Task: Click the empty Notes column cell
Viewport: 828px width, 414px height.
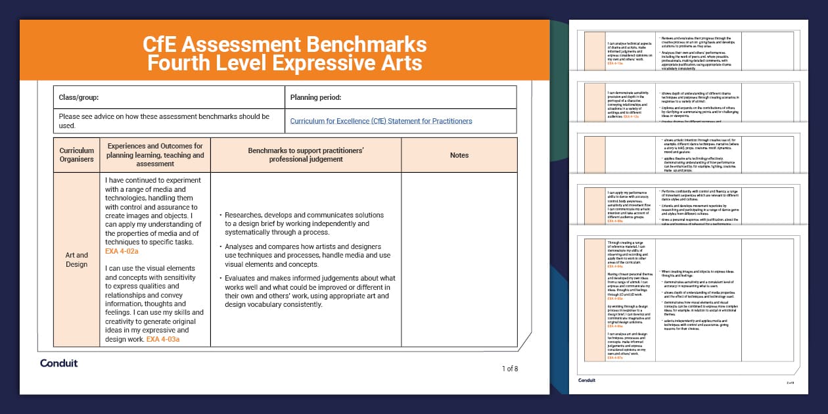Action: tap(459, 260)
